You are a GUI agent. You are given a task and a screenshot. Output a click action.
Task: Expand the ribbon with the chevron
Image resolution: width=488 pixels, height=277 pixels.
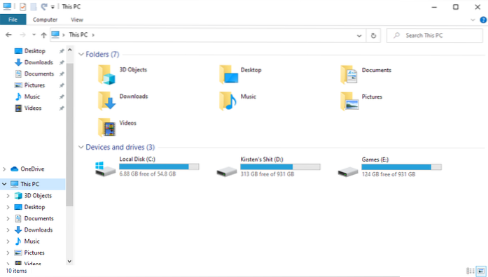(473, 20)
